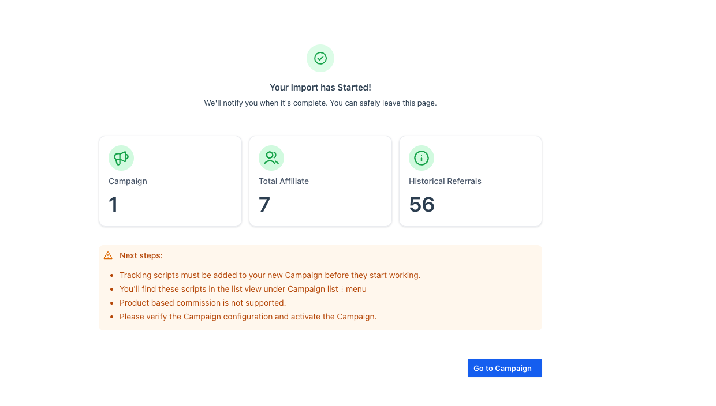Select the Historical Referrals label
Screen dimensions: 716x406
click(x=445, y=181)
